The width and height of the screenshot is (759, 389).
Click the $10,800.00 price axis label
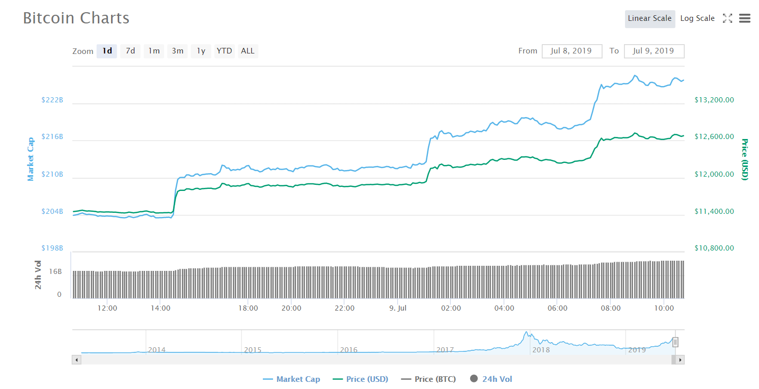click(714, 248)
